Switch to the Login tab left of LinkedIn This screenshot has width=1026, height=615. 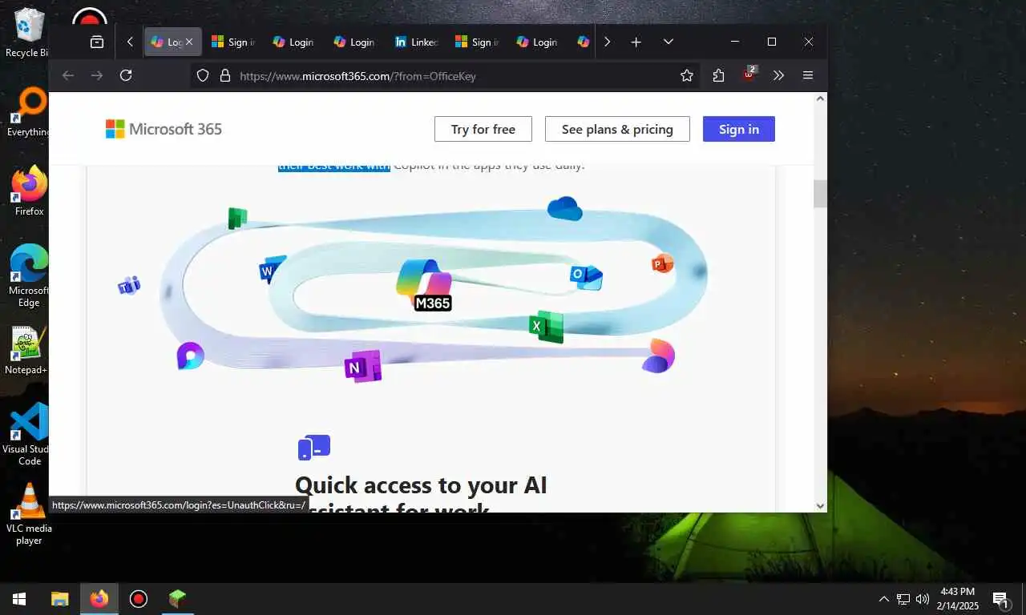coord(354,42)
